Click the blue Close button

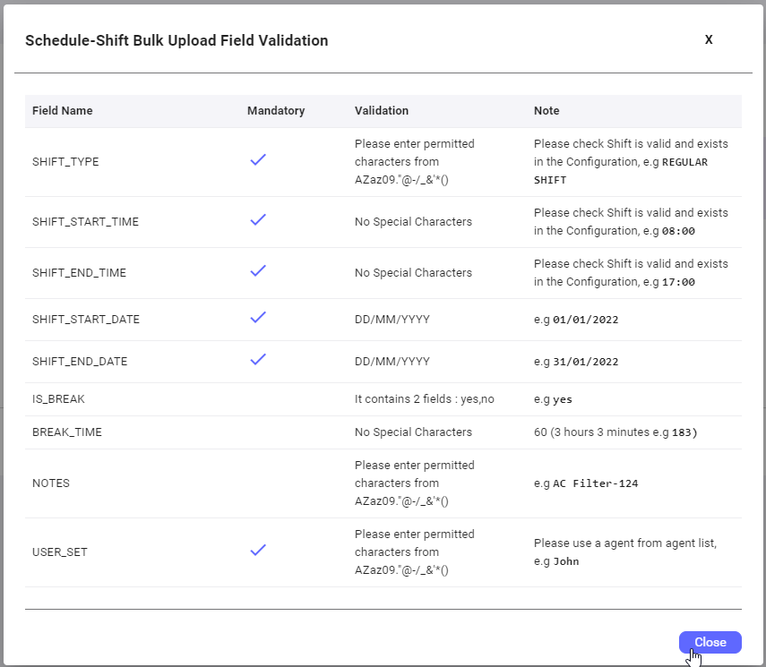[x=710, y=642]
